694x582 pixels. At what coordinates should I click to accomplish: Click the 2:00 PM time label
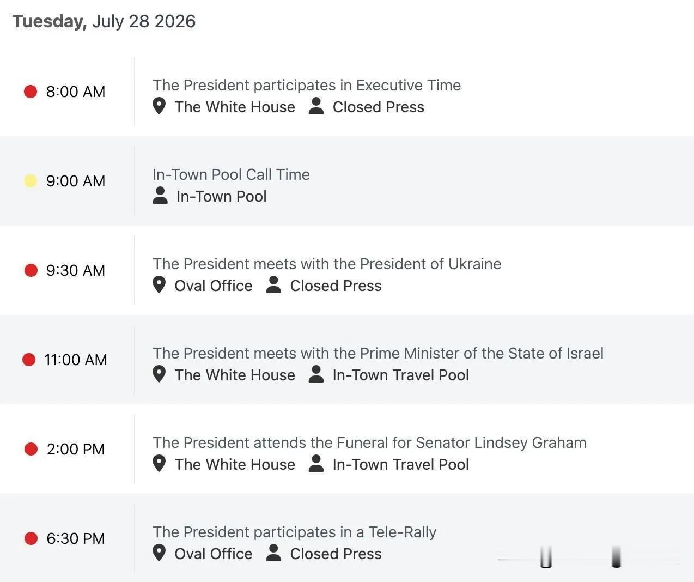pyautogui.click(x=76, y=449)
